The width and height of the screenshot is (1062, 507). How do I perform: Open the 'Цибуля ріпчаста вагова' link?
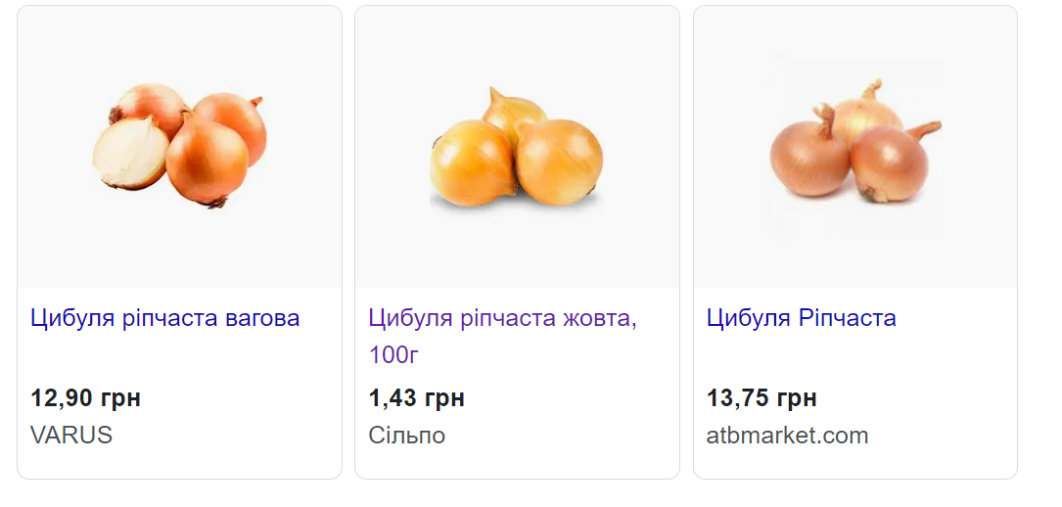click(164, 318)
